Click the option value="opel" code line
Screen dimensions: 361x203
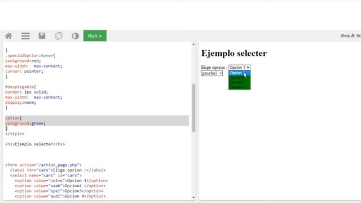point(59,191)
